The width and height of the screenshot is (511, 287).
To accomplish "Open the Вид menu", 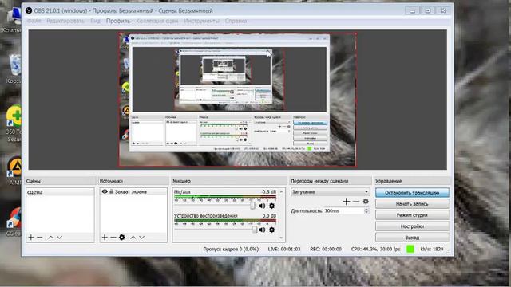I will (95, 21).
